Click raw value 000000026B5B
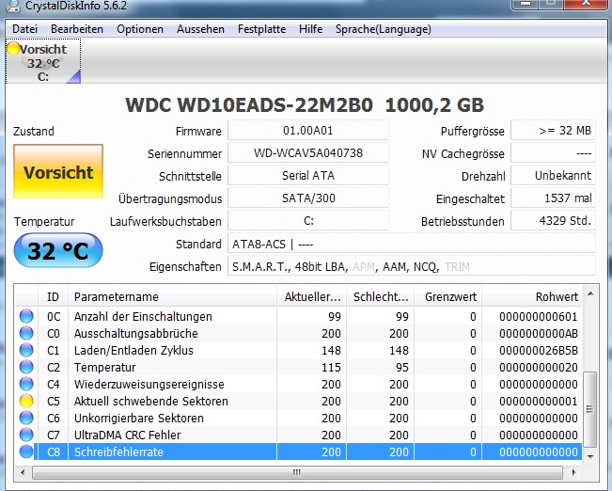Image resolution: width=612 pixels, height=491 pixels. click(x=539, y=351)
